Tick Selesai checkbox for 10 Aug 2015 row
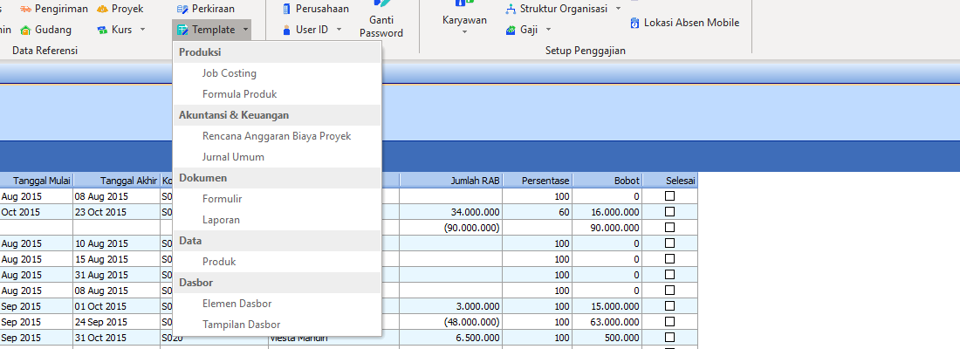Screen dimensions: 960x349 pos(669,243)
